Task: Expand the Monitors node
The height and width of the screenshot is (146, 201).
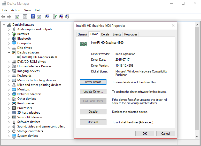Action: 9,90
